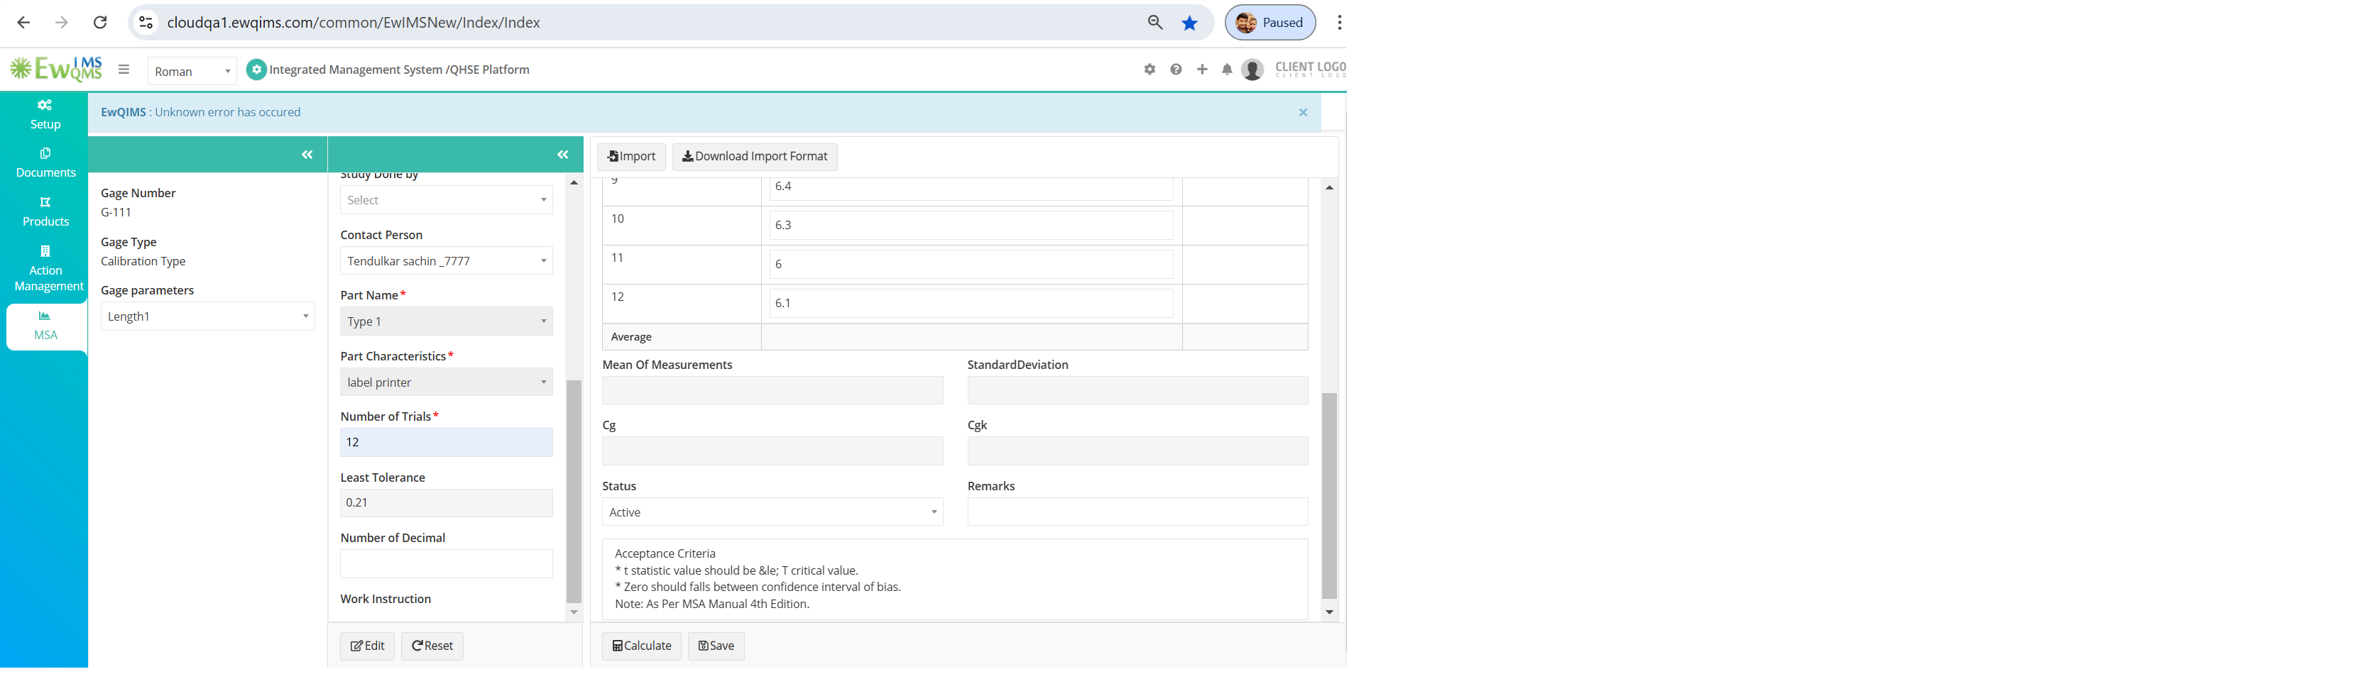Open settings gear in top header
This screenshot has height=679, width=2360.
(x=1149, y=70)
